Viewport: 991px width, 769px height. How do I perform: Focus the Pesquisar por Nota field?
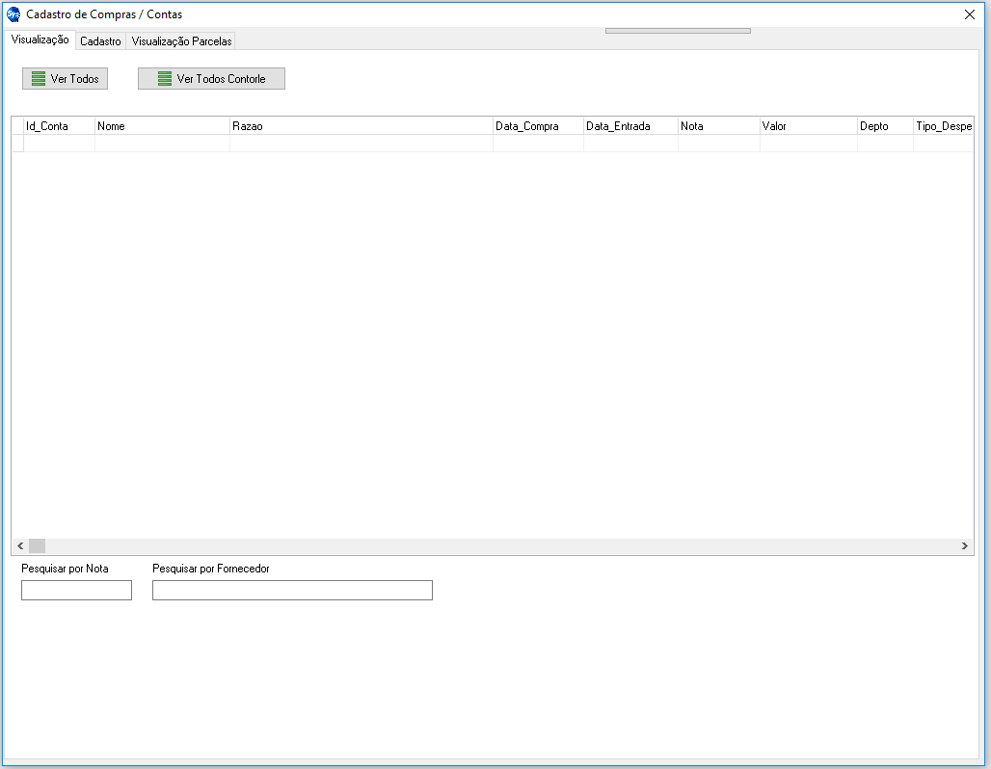pyautogui.click(x=76, y=591)
